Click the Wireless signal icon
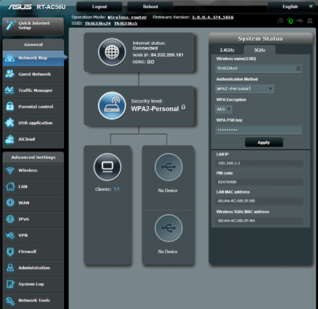Image resolution: width=318 pixels, height=309 pixels. (10, 170)
